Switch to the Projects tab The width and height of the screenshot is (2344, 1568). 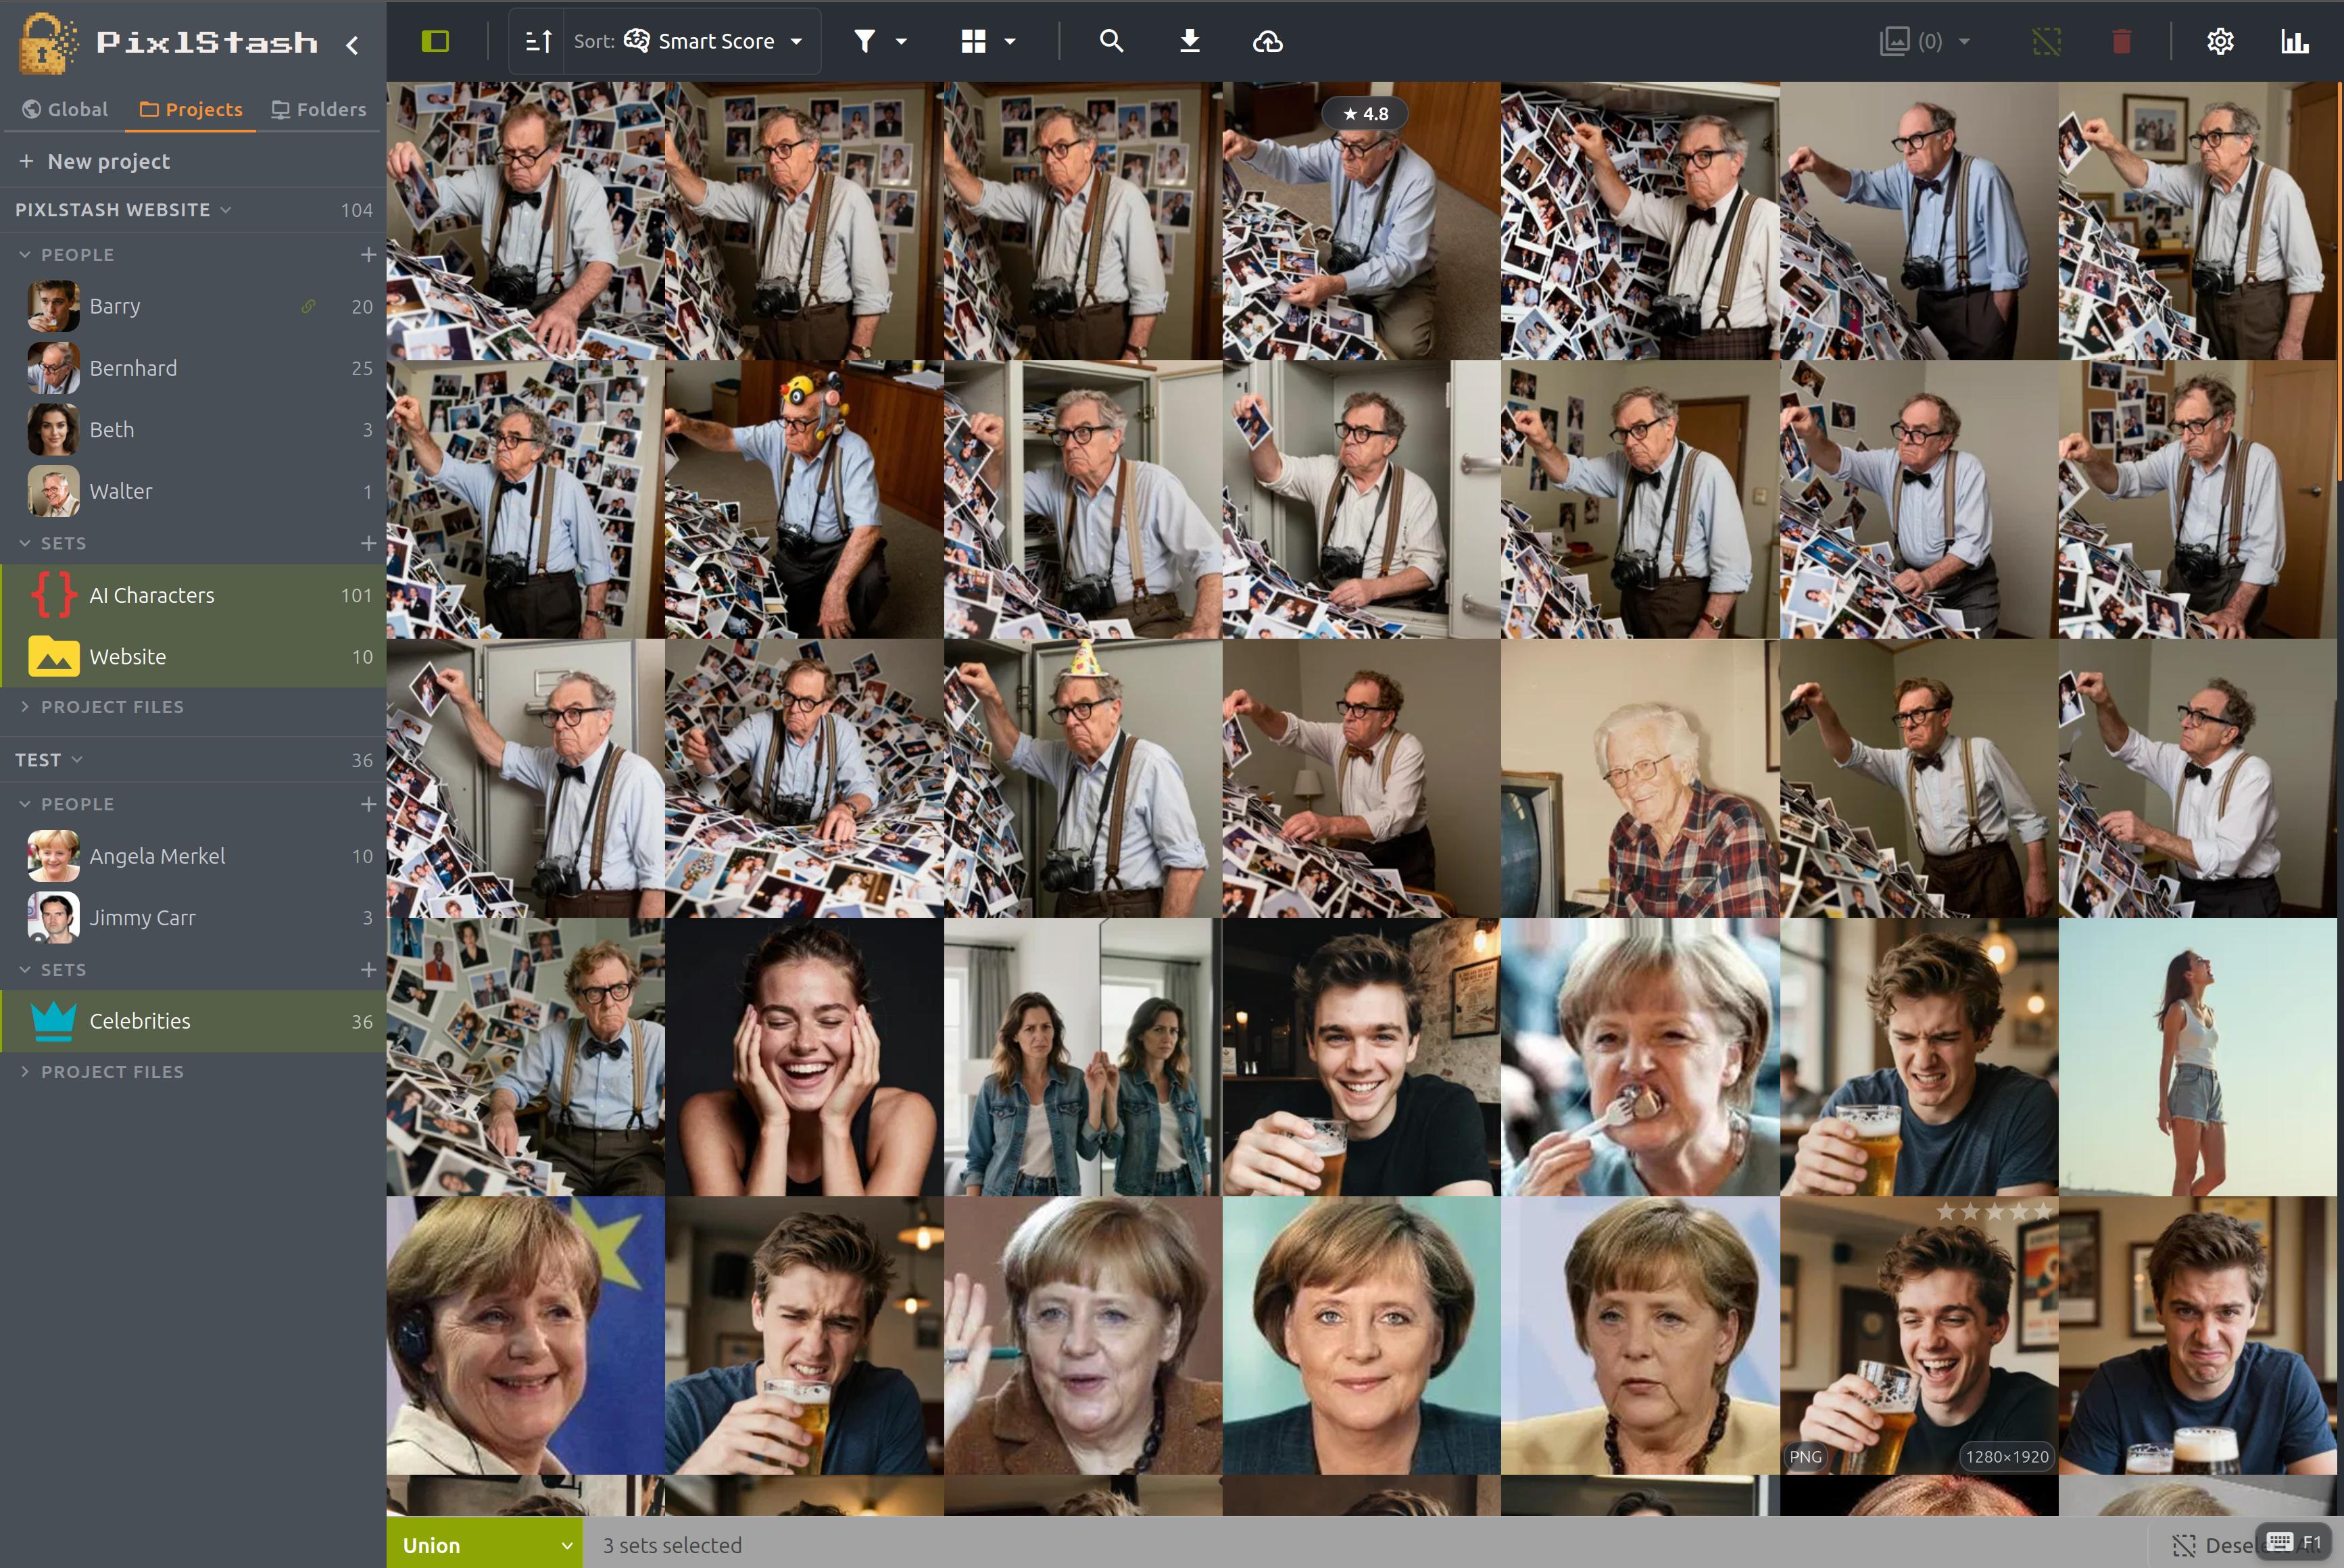point(190,109)
